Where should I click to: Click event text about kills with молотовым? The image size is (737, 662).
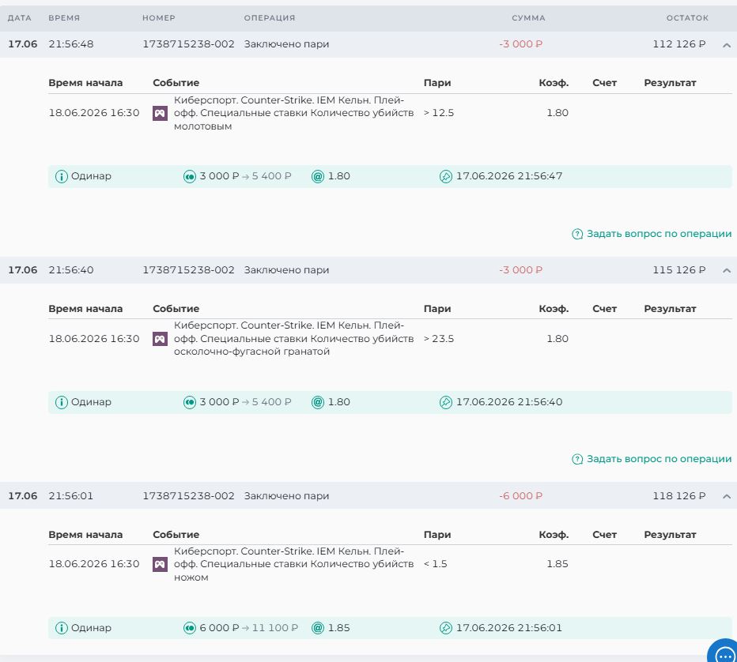coord(293,113)
